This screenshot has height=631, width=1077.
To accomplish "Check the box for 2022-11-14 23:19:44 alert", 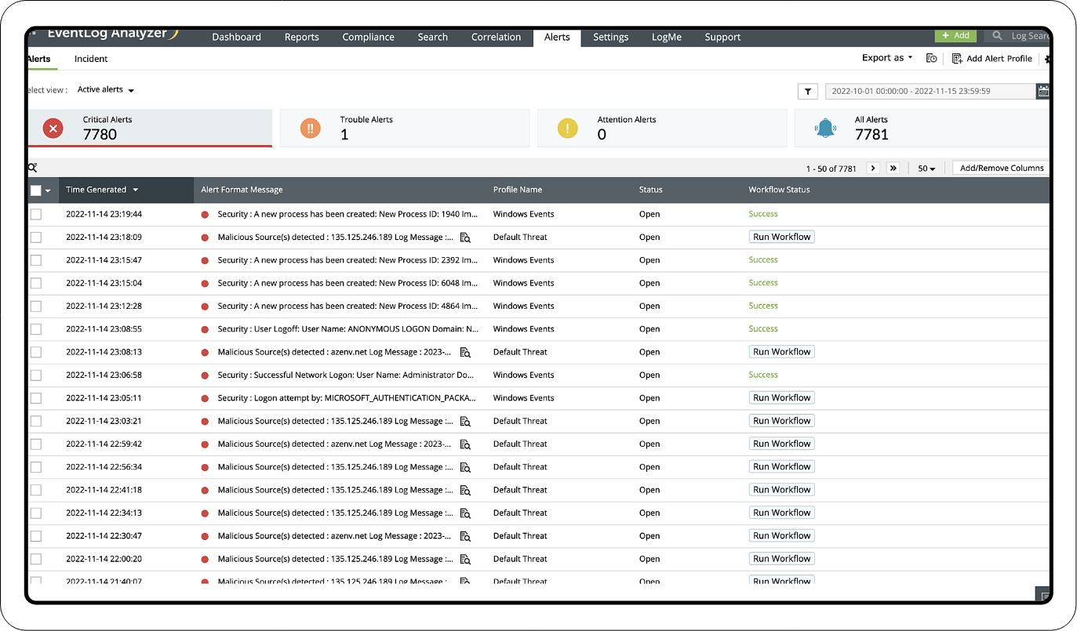I will point(36,214).
